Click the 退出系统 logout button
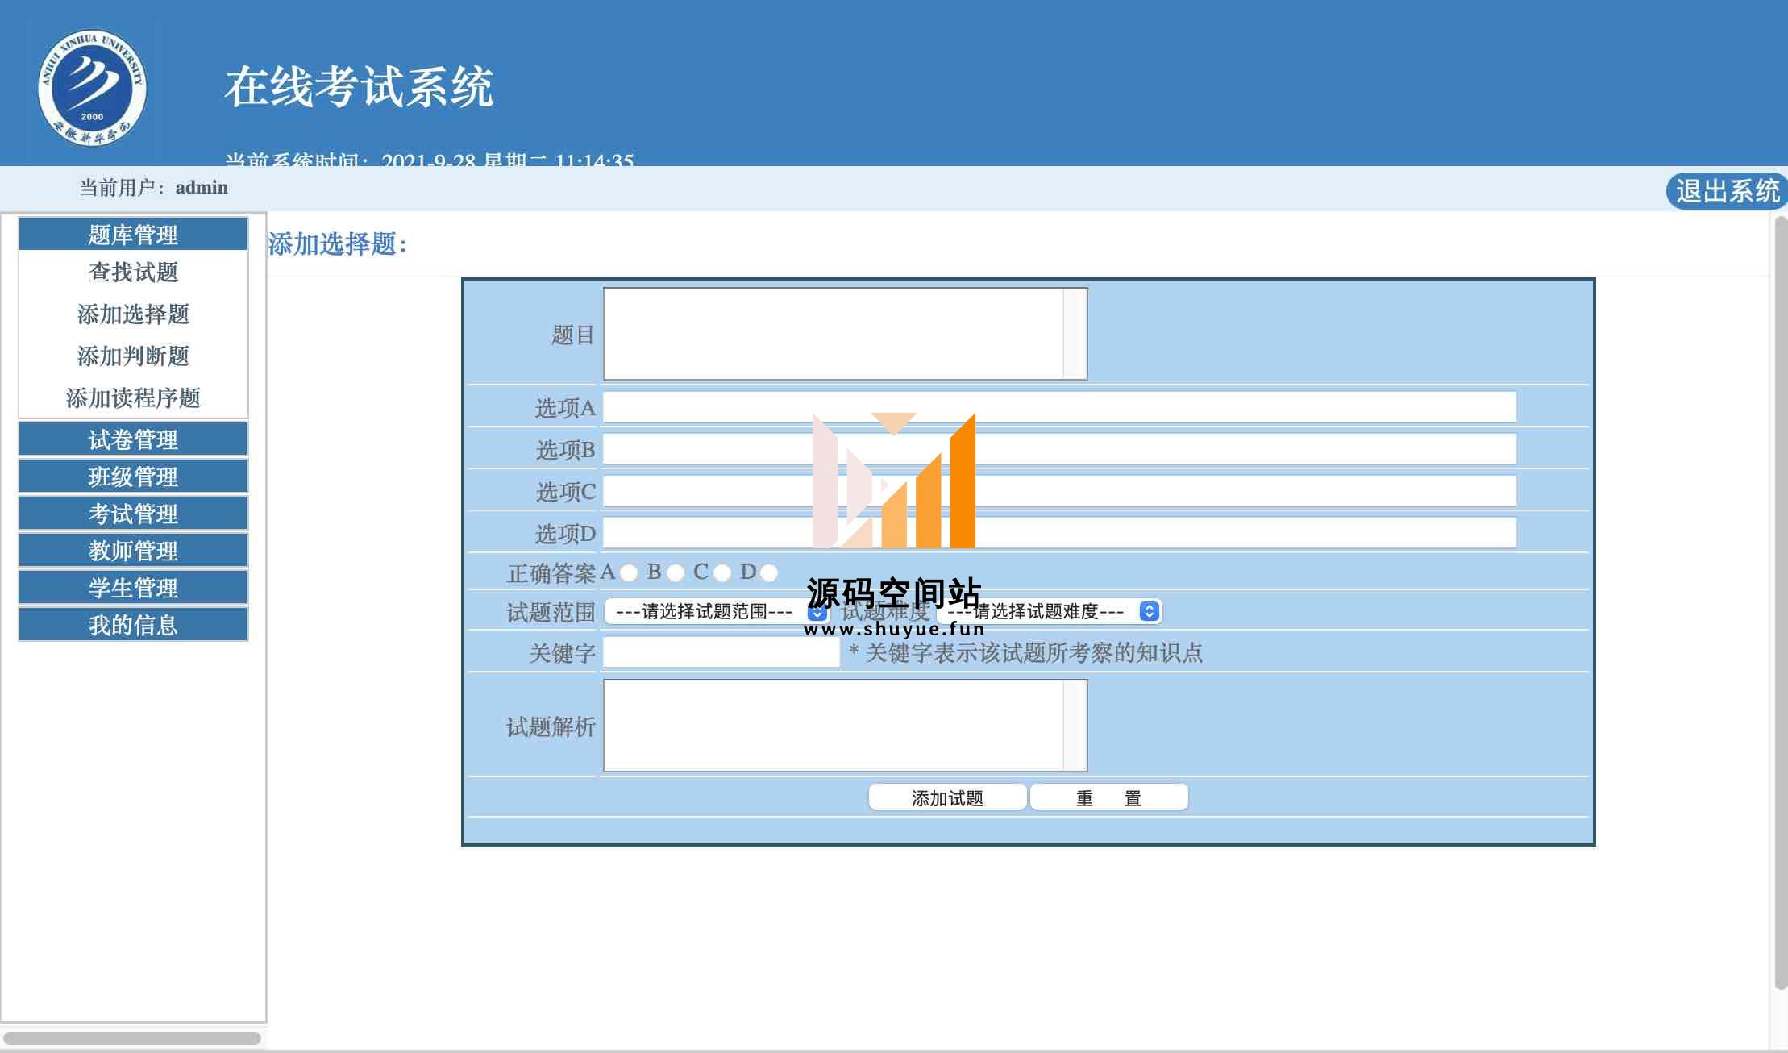The height and width of the screenshot is (1053, 1788). 1726,191
